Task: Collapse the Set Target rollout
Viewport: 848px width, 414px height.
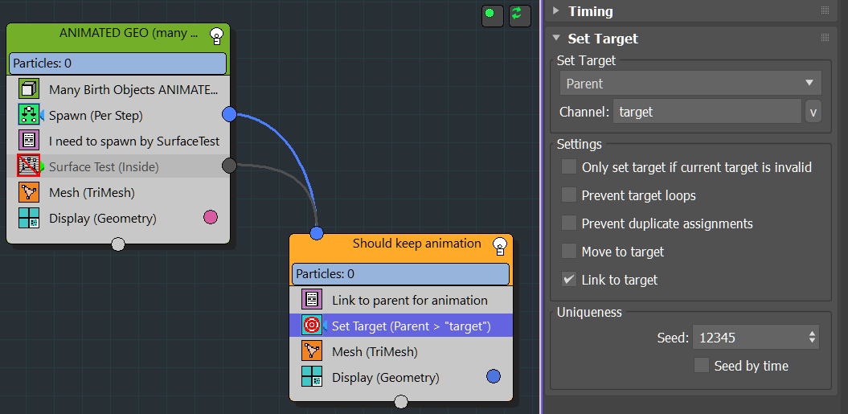Action: pos(555,39)
